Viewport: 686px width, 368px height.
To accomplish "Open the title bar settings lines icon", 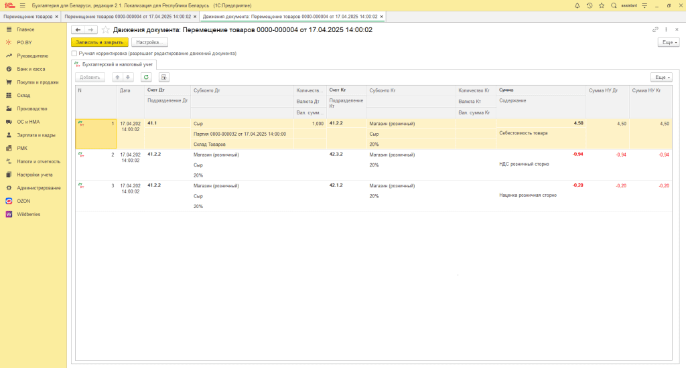I will [x=644, y=5].
